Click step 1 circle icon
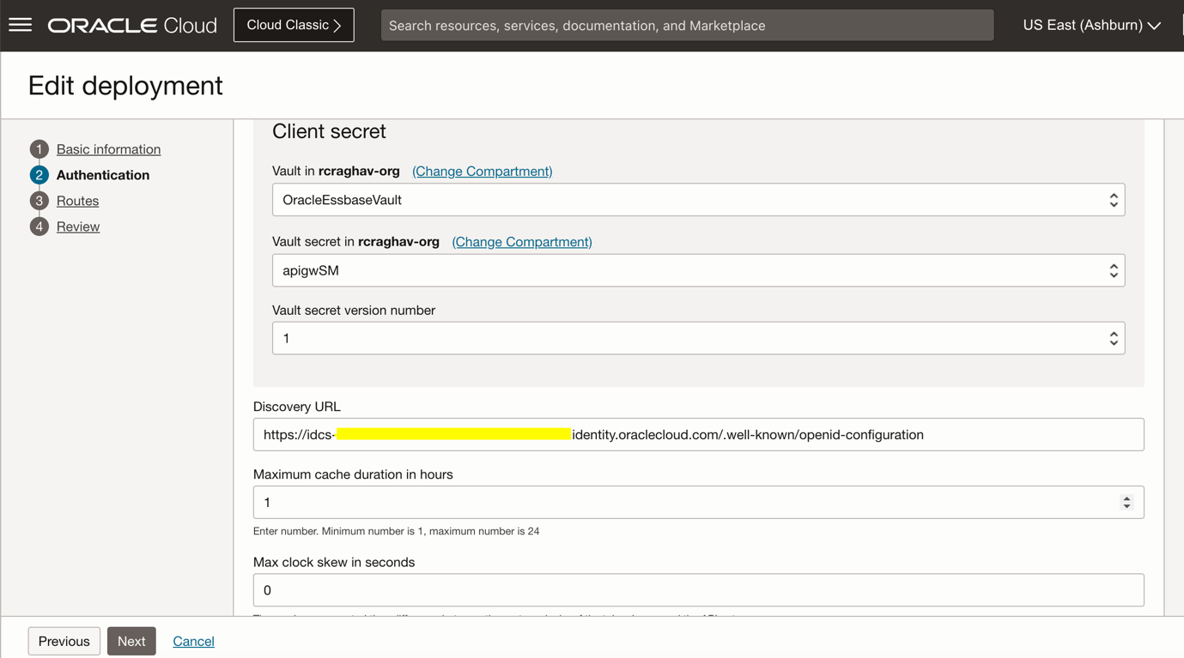 coord(39,149)
